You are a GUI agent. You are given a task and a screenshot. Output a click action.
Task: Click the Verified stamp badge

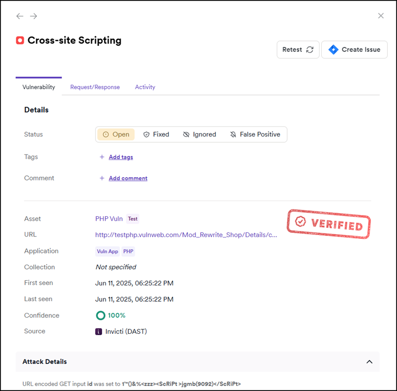[x=328, y=224]
